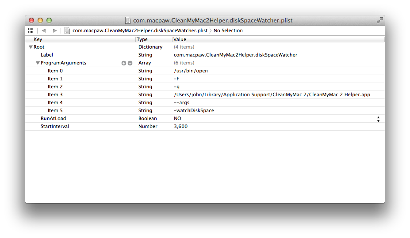Select the Label key

[x=47, y=55]
